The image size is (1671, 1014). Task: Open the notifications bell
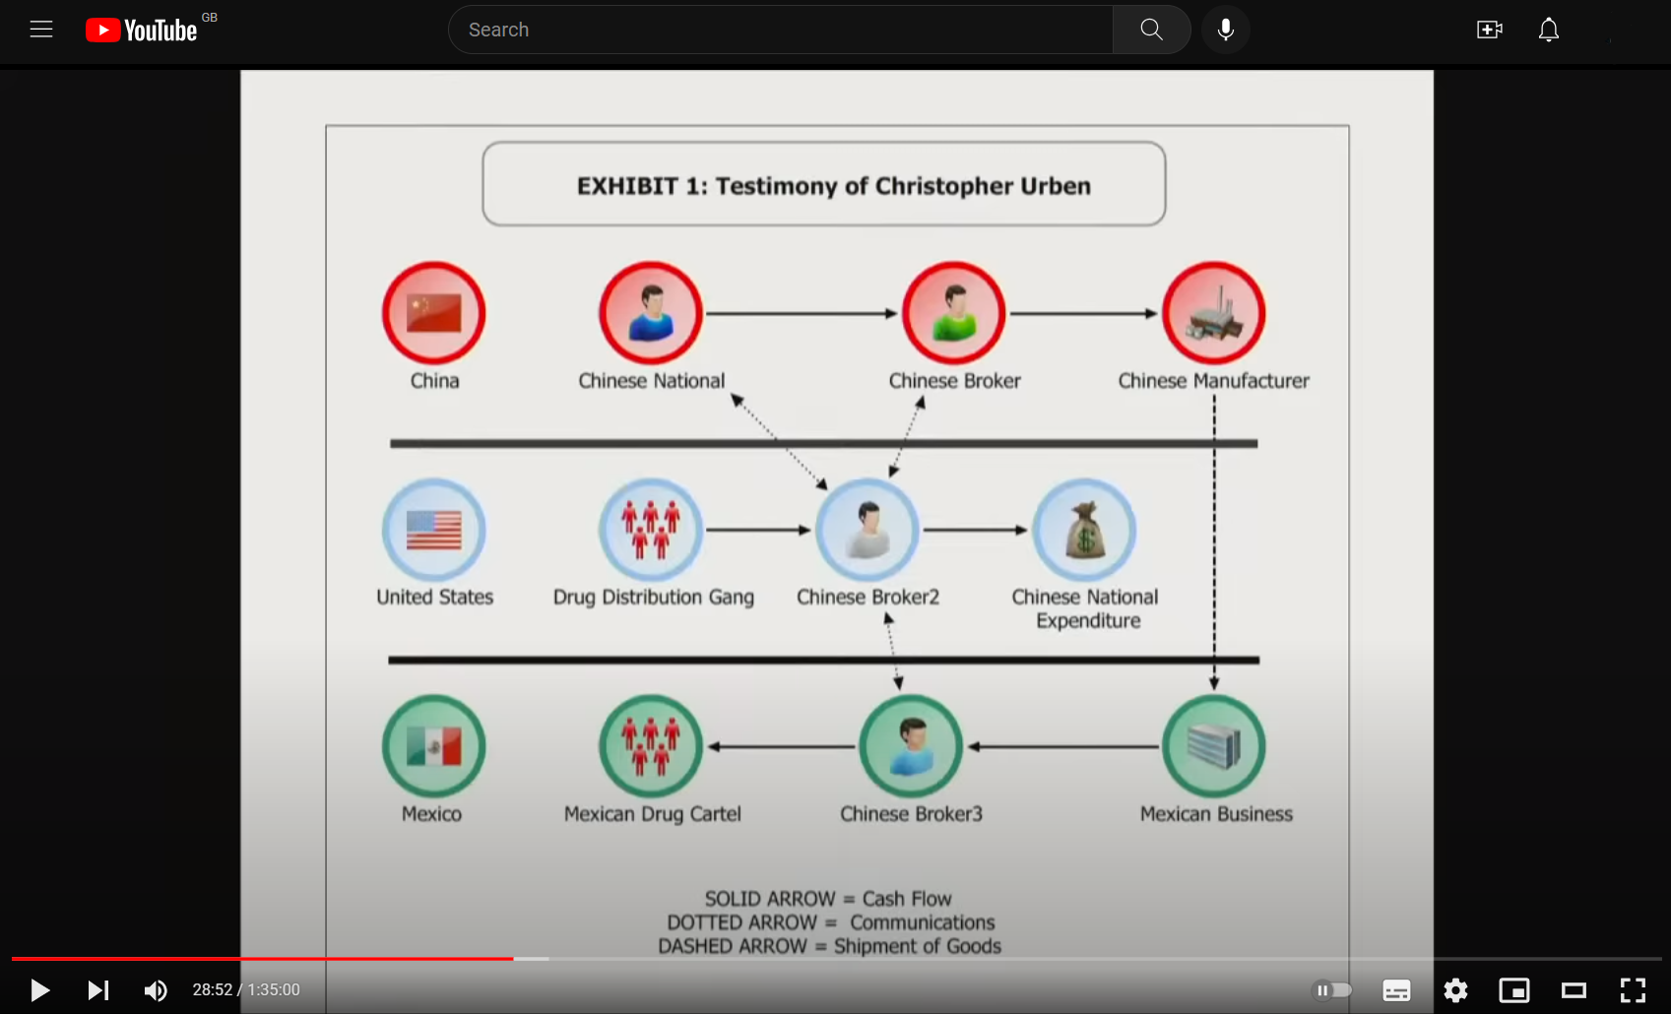coord(1548,30)
